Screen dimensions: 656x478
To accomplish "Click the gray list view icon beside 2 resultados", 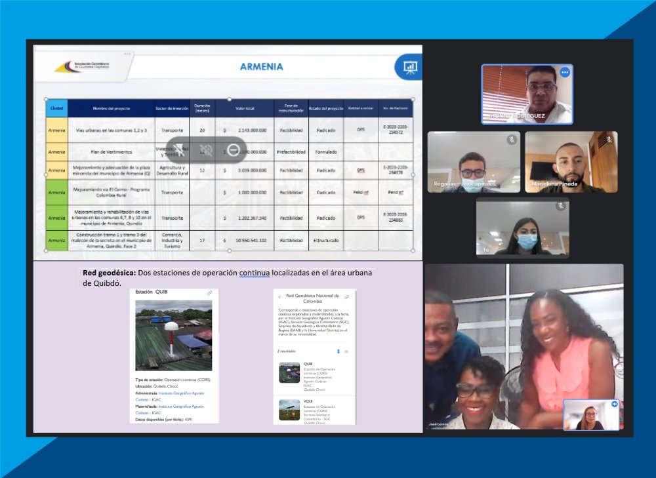I will [x=346, y=351].
